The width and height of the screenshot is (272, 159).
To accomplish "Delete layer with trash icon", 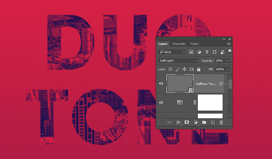I will (x=221, y=122).
